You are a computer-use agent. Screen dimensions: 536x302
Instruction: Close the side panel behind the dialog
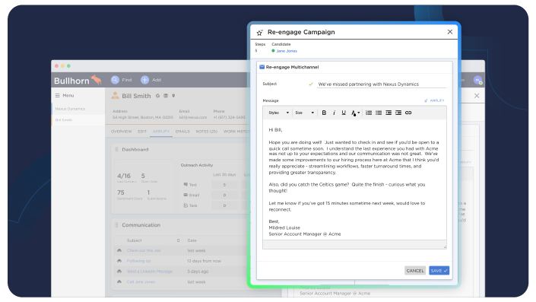tap(477, 96)
